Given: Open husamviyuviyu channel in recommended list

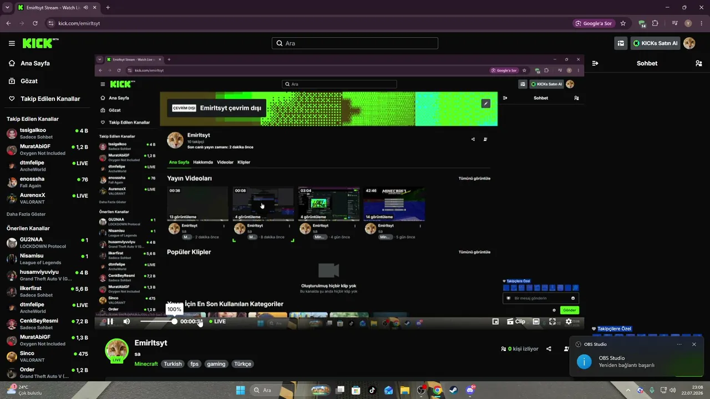Looking at the screenshot, I should tap(48, 275).
